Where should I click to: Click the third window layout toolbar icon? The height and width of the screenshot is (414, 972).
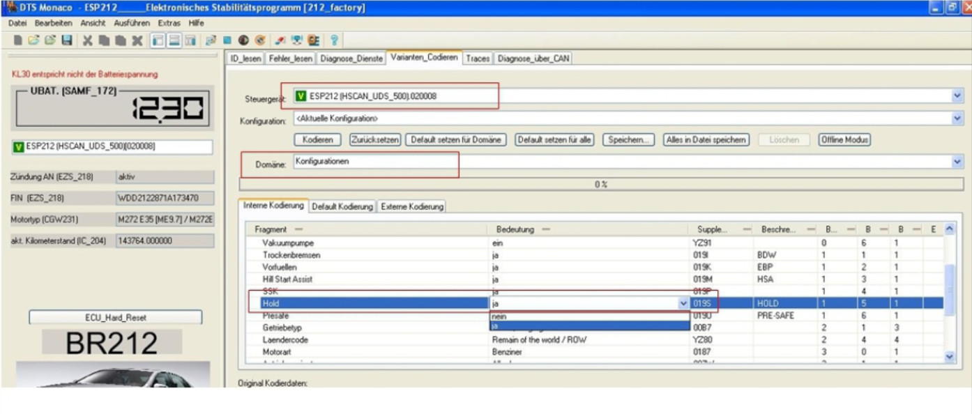click(x=190, y=40)
